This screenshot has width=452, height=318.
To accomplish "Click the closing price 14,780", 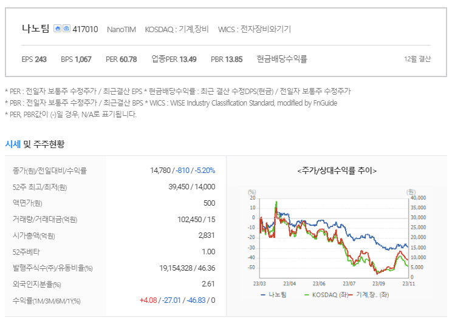I will click(160, 171).
